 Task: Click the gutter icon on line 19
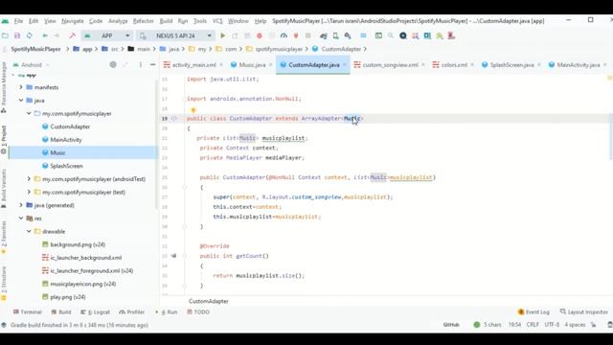click(174, 118)
